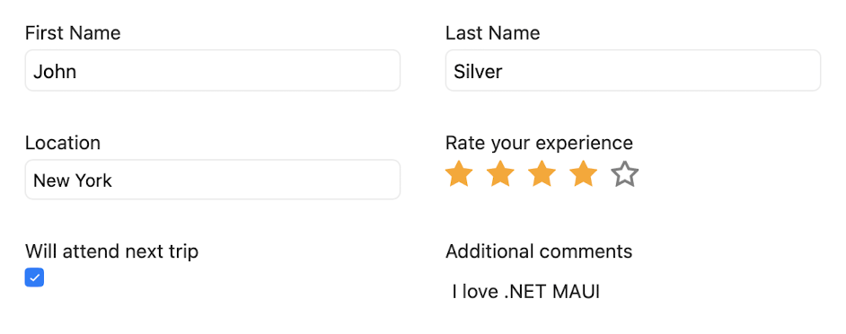The width and height of the screenshot is (846, 334).
Task: Click the text I love .NET MAUI
Action: (x=526, y=292)
